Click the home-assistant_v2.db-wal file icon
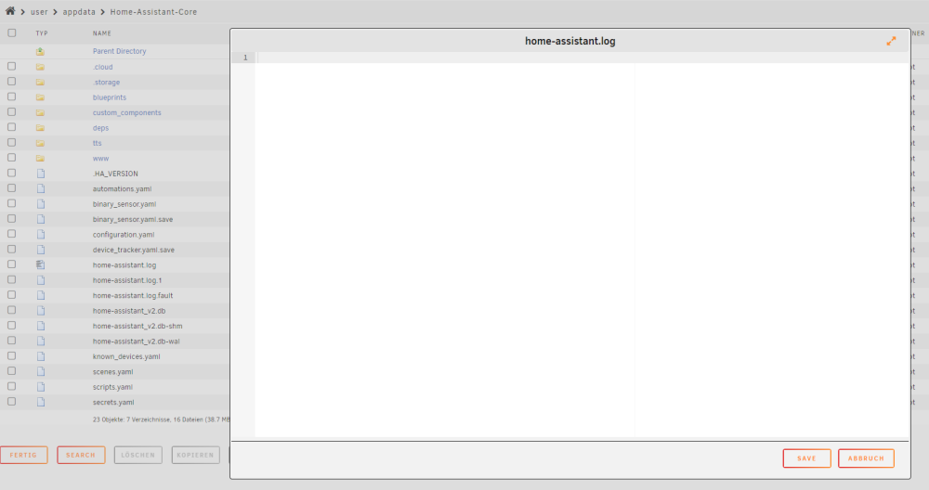The height and width of the screenshot is (490, 929). pos(41,342)
